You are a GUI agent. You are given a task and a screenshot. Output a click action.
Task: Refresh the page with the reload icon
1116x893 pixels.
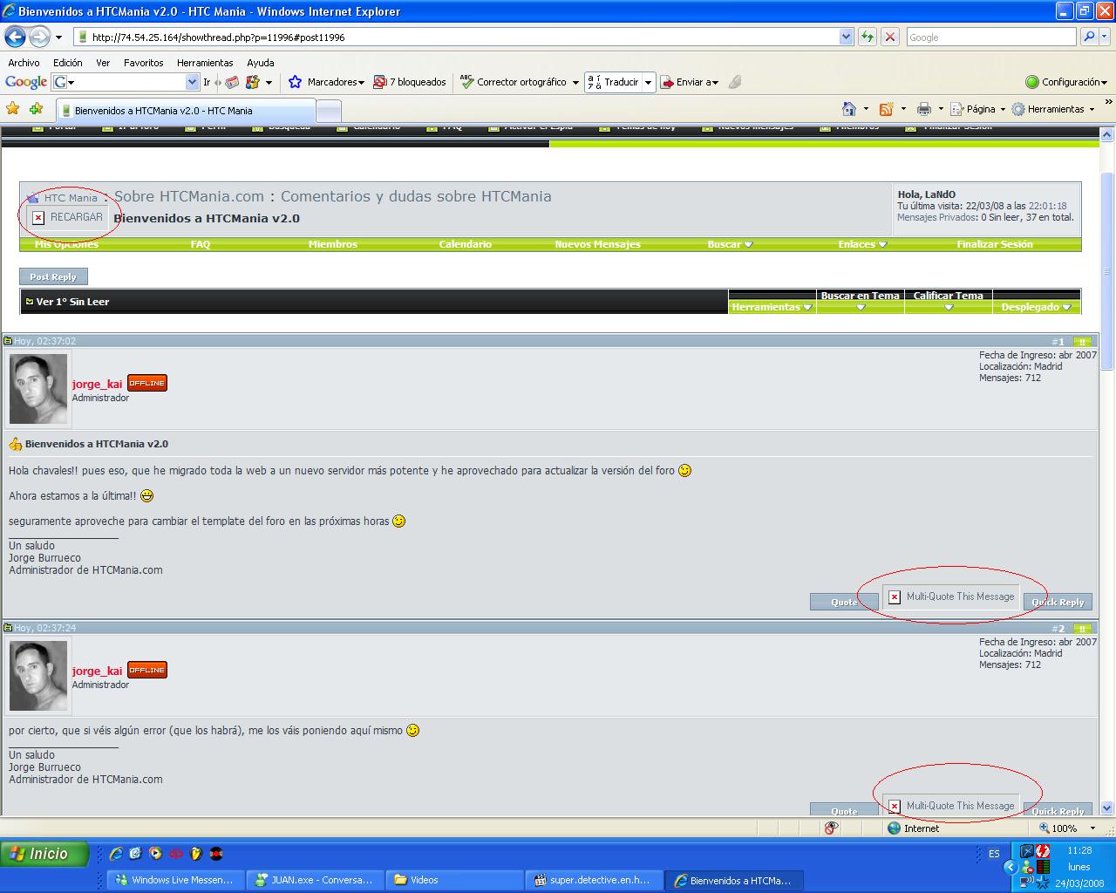tap(868, 37)
